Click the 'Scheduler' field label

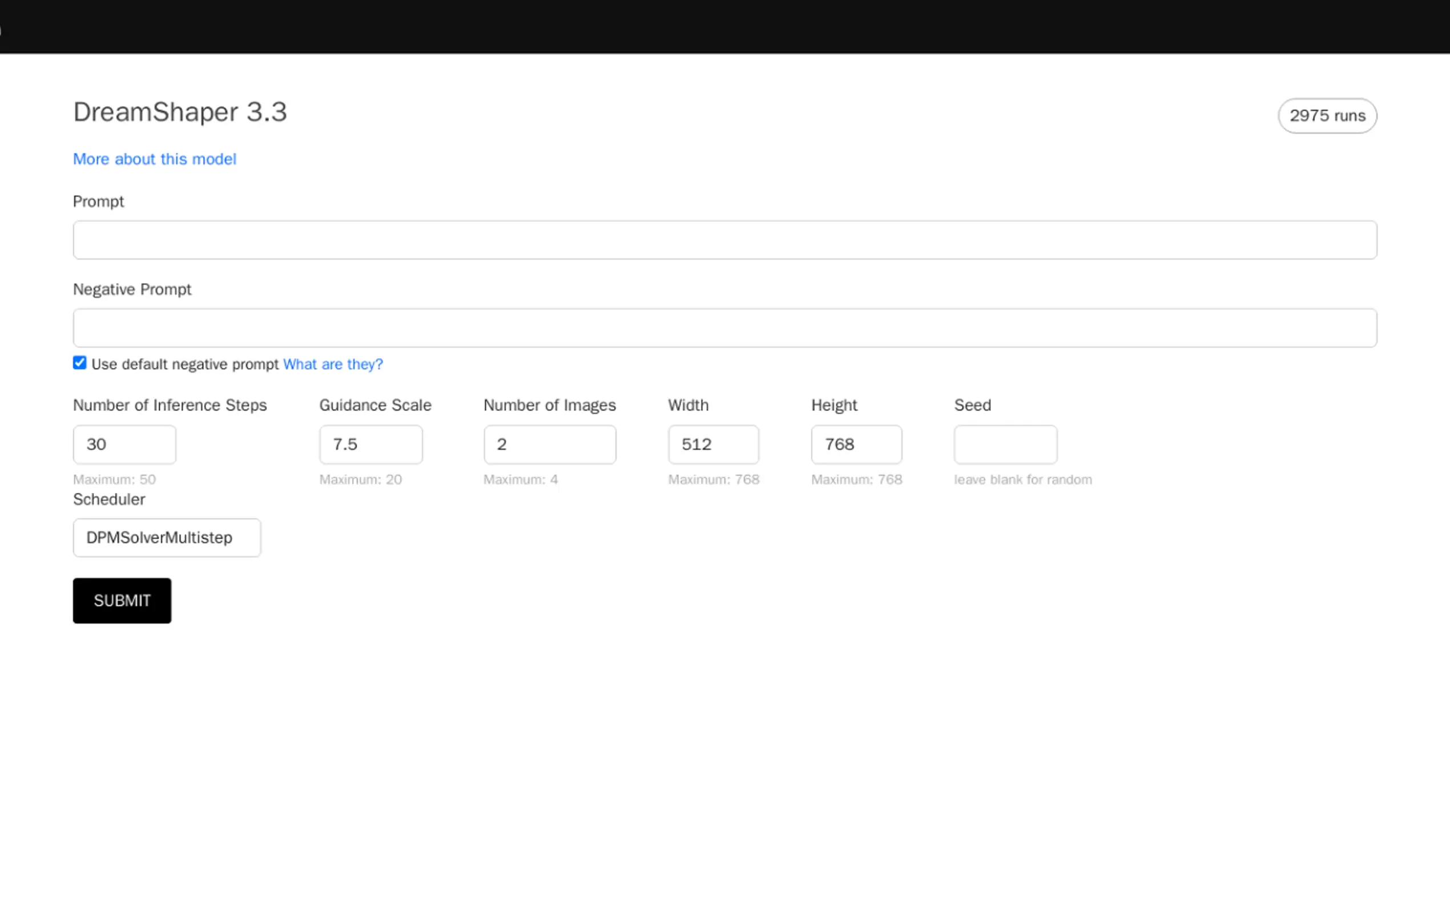click(x=108, y=499)
